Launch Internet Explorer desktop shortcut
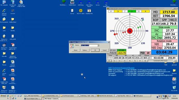179x100 pixels. click(4, 12)
